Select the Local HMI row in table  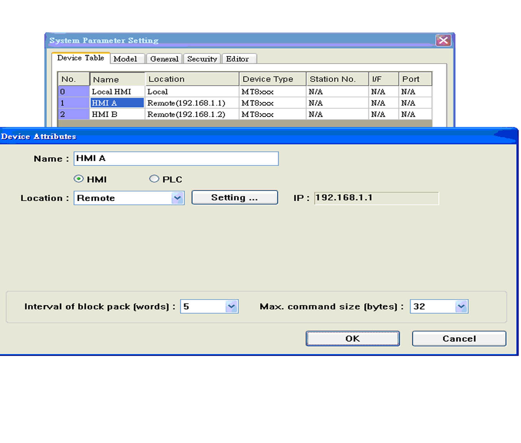point(112,92)
